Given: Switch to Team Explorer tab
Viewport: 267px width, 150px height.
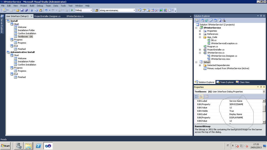Looking at the screenshot, I should pyautogui.click(x=225, y=82).
